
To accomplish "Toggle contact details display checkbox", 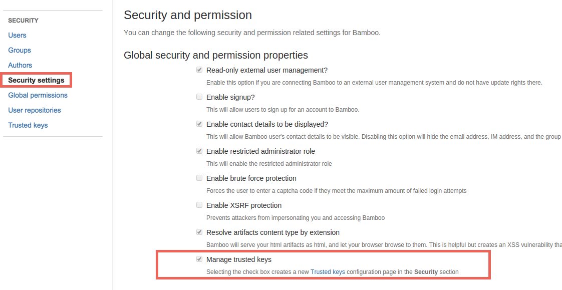I will 199,124.
